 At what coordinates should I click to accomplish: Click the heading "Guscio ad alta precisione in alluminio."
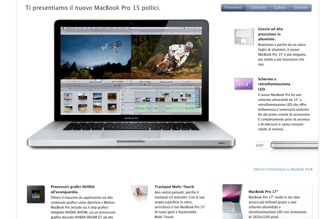(x=270, y=34)
